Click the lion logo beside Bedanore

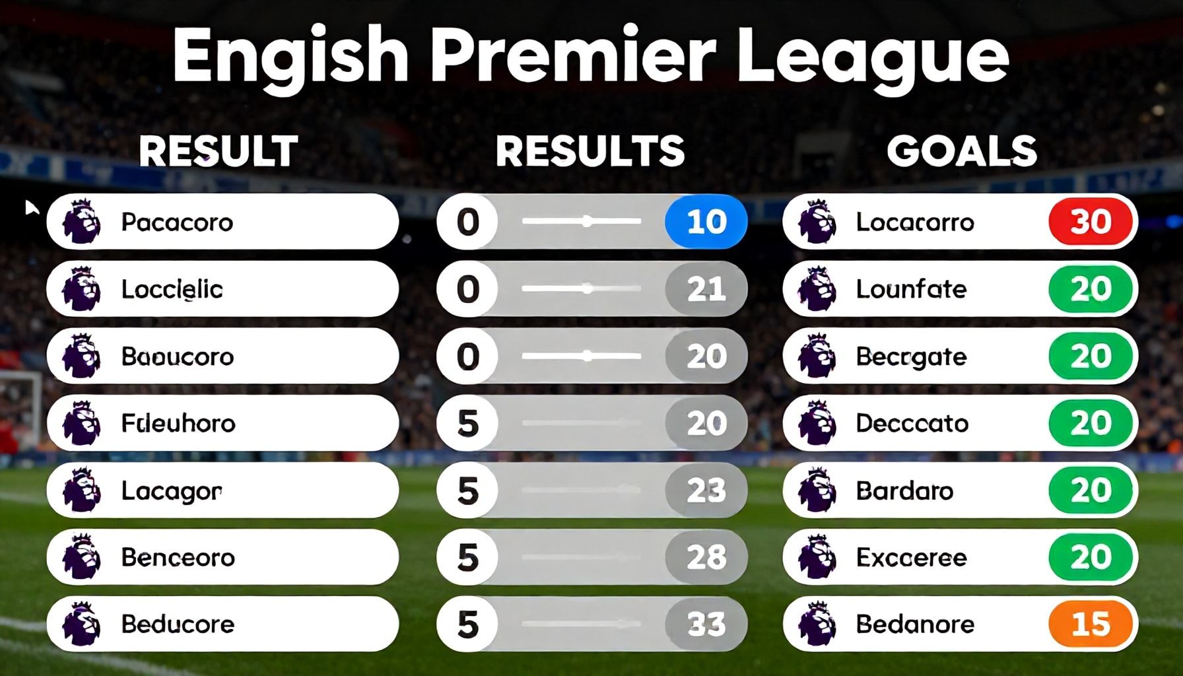[x=817, y=624]
